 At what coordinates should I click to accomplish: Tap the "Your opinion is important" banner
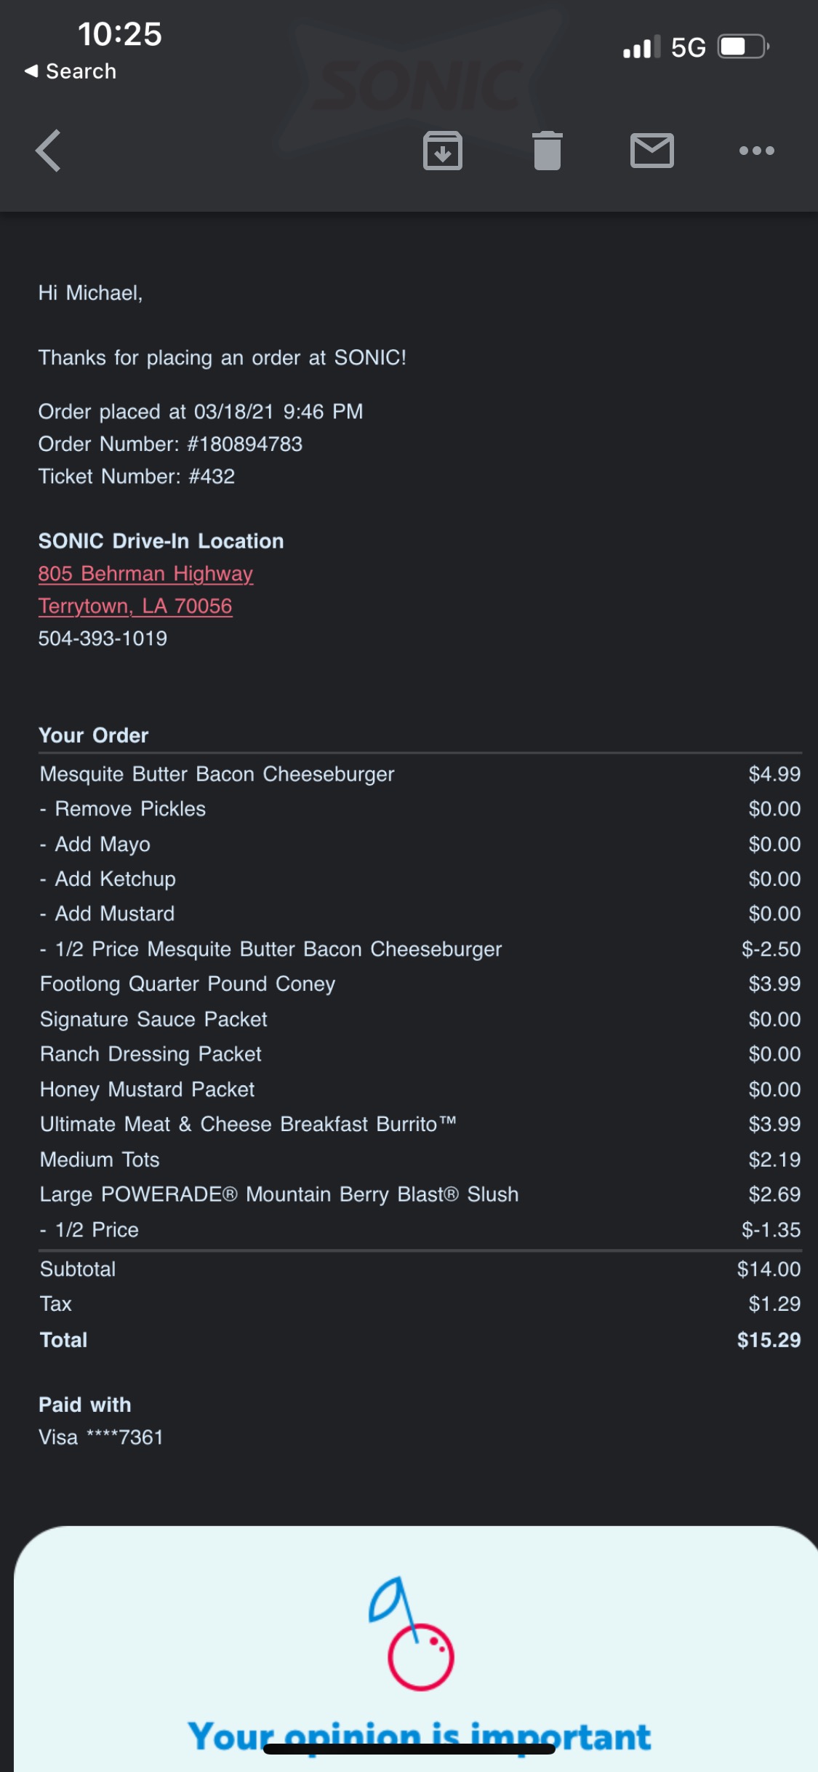pyautogui.click(x=419, y=1736)
